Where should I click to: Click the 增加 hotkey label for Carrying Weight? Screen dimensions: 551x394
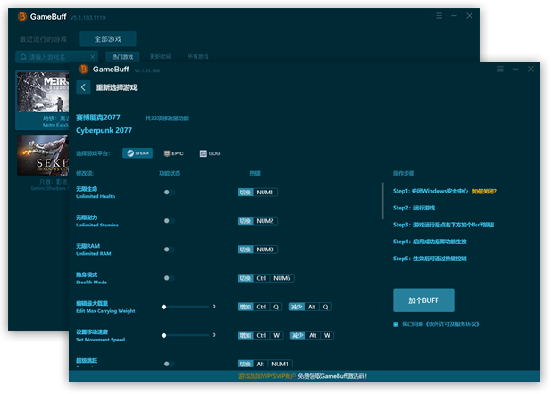(x=246, y=307)
